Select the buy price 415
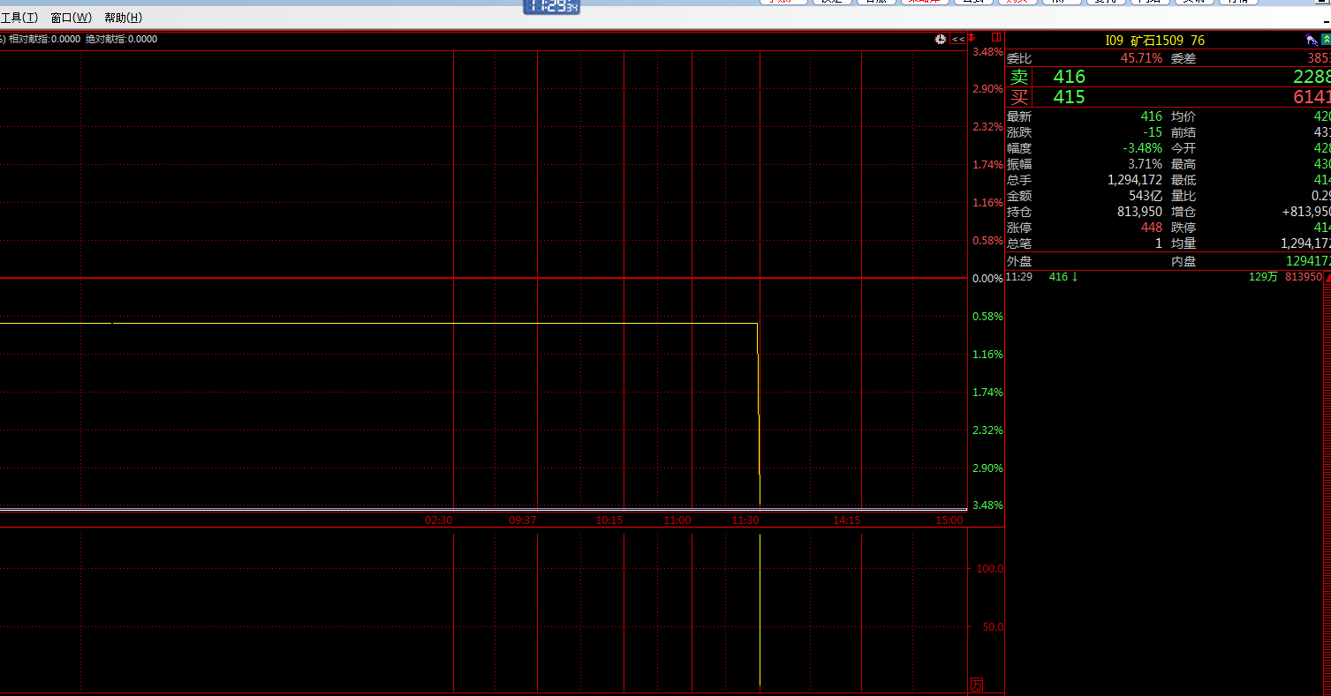The width and height of the screenshot is (1331, 696). click(1069, 97)
